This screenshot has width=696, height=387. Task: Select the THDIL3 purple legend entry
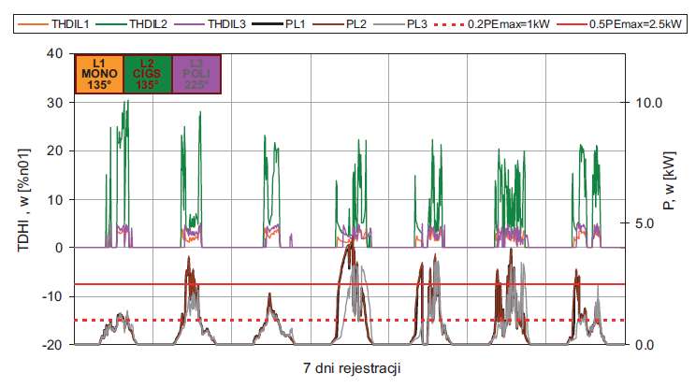click(210, 24)
